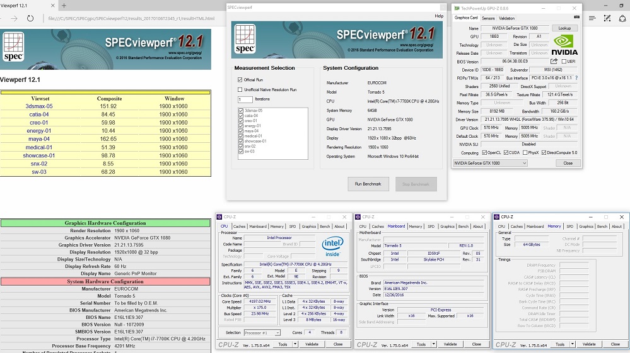Viewport: 630px width, 353px height.
Task: Enable Unofficial Native Resolution Run
Action: click(x=240, y=90)
